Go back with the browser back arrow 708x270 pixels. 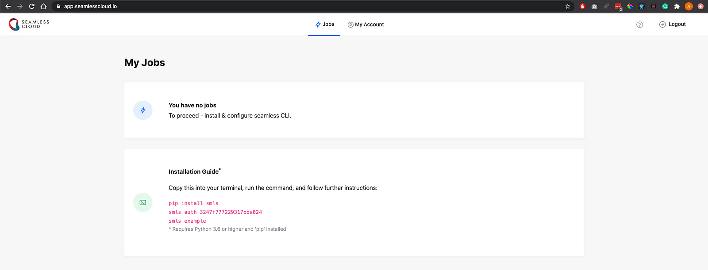(8, 6)
